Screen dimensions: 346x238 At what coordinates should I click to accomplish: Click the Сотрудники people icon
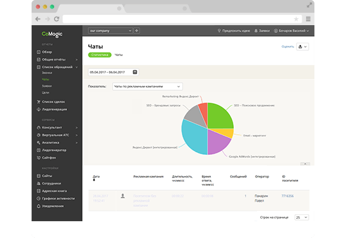39,183
